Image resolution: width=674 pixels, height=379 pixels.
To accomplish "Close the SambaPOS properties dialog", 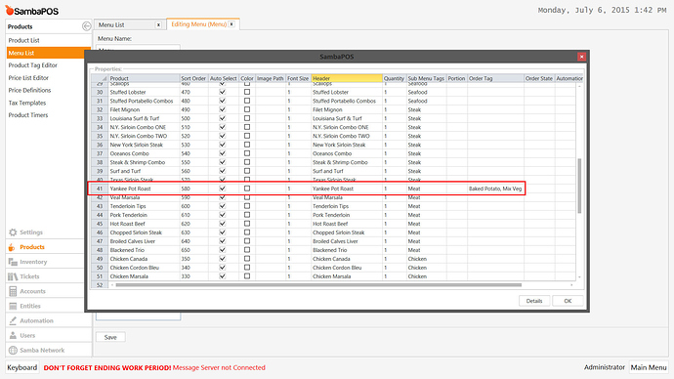I will 581,57.
